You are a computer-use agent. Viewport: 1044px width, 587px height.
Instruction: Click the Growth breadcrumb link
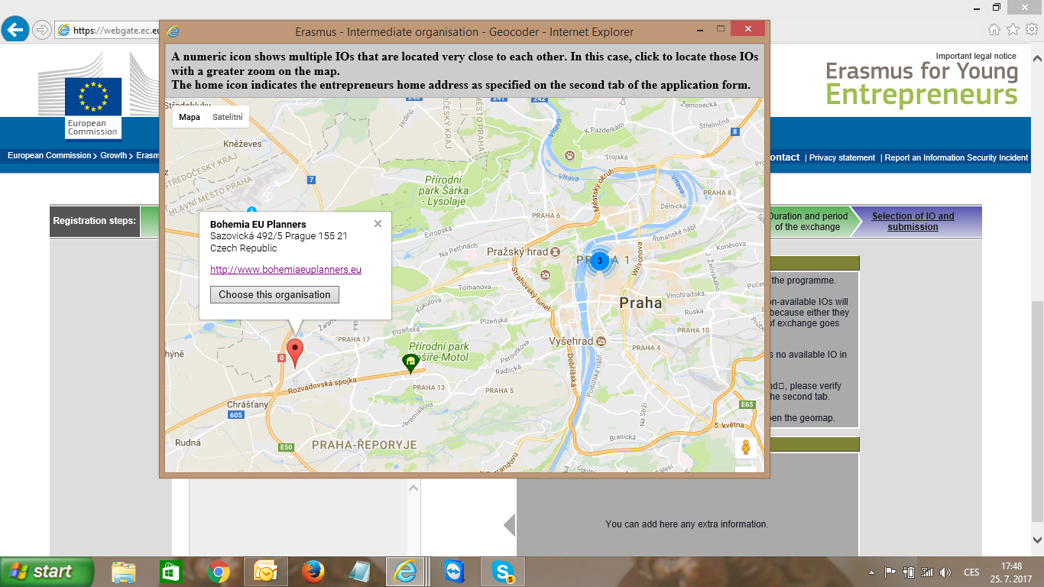[x=114, y=155]
